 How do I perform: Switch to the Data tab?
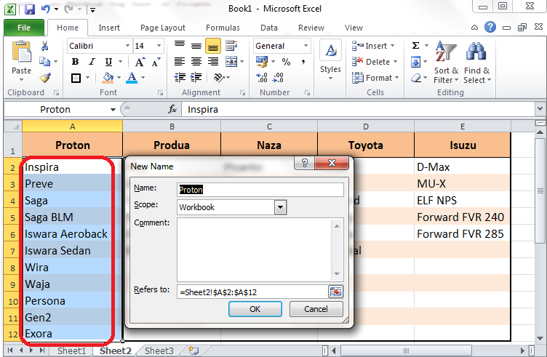pyautogui.click(x=269, y=28)
